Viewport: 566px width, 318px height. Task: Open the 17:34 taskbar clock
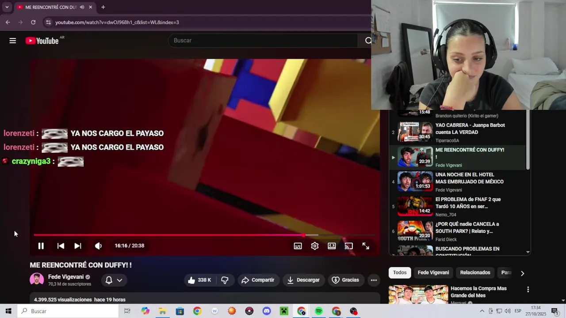[x=535, y=311]
